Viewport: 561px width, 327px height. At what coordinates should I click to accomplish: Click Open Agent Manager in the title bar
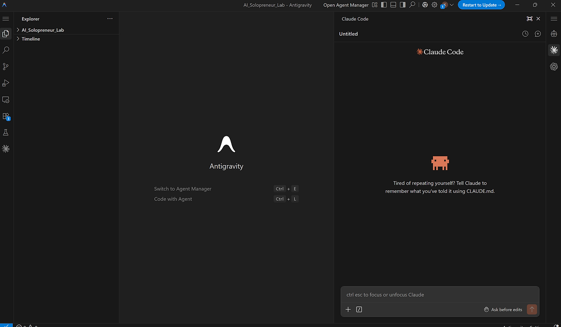point(346,5)
